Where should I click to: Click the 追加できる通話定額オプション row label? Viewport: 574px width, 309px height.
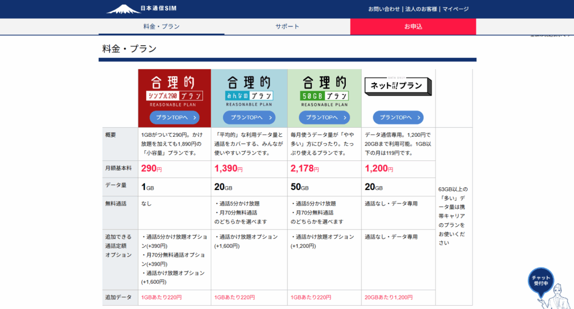118,246
